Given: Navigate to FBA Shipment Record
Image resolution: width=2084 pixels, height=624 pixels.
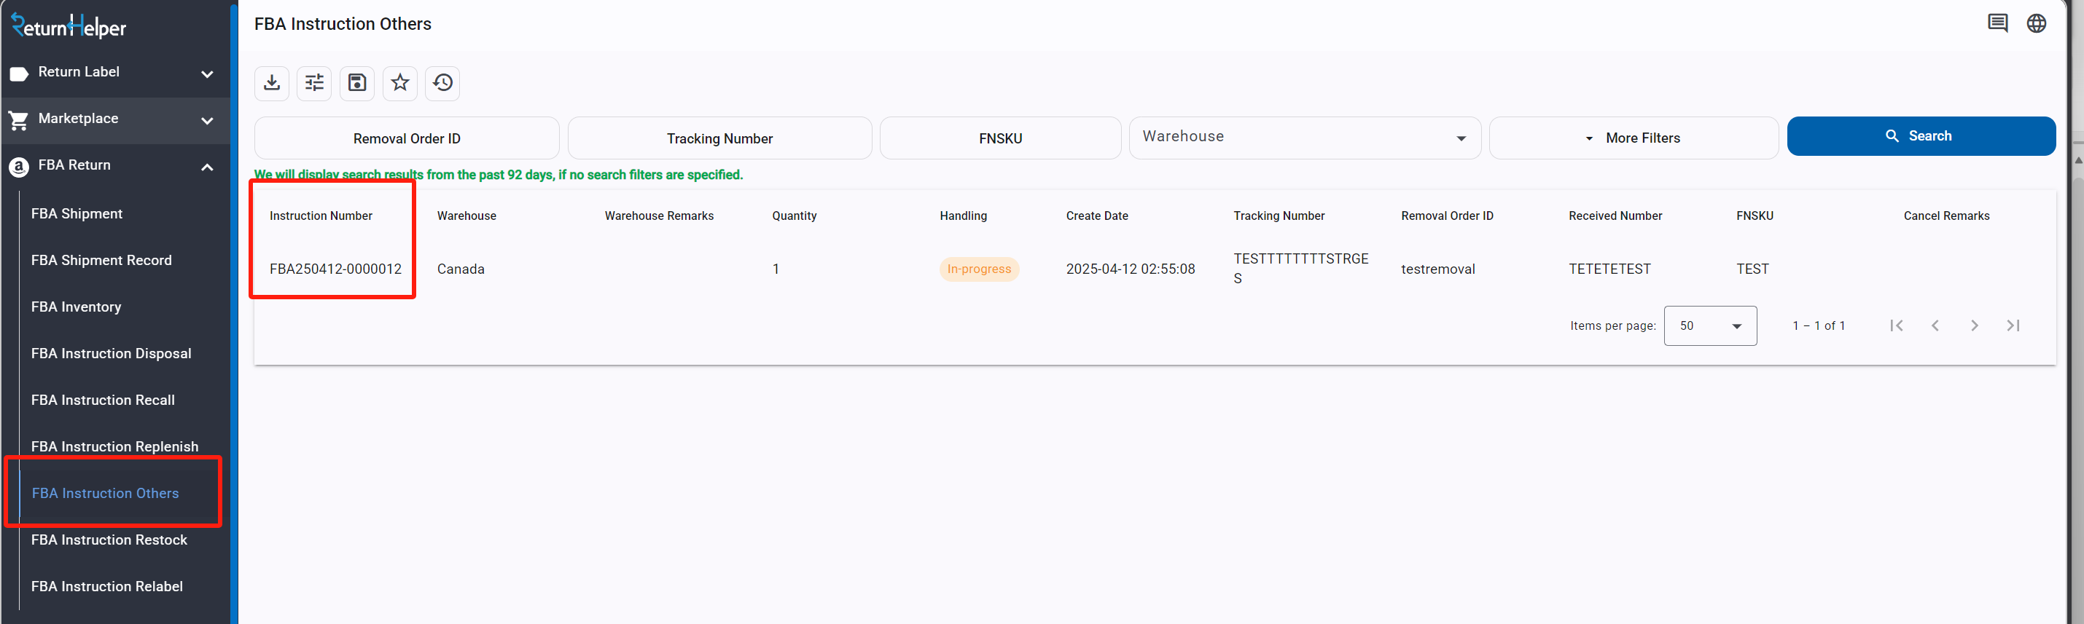Looking at the screenshot, I should click(102, 261).
